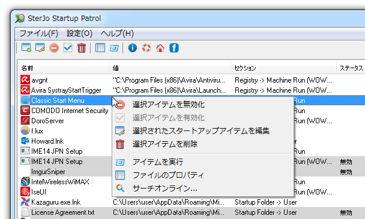Viewport: 365px width, 219px height.
Task: Open the ヘルプ(H) menu
Action: (117, 34)
